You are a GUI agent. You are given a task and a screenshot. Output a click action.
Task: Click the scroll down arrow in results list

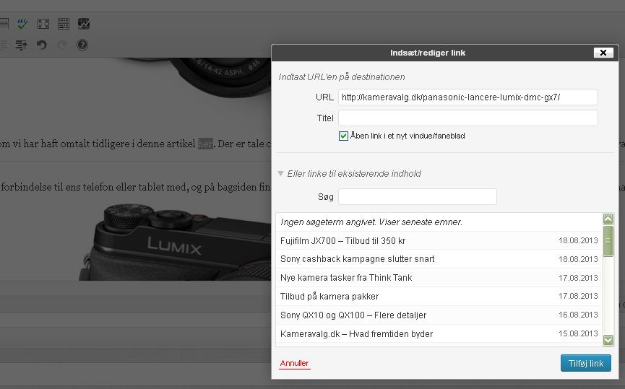coord(608,340)
